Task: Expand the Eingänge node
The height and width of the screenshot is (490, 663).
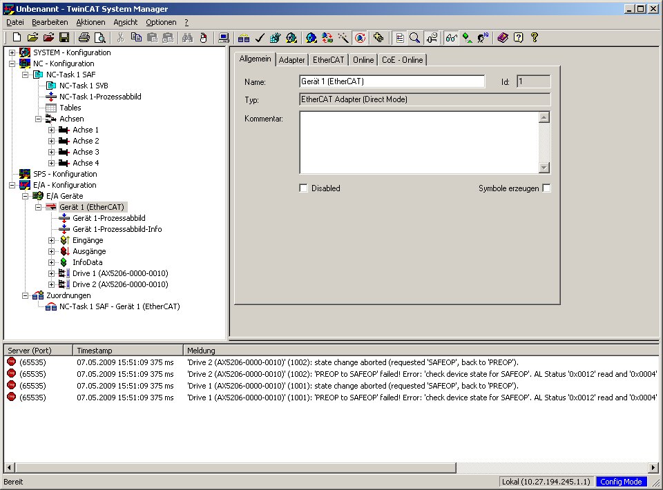Action: click(x=52, y=240)
